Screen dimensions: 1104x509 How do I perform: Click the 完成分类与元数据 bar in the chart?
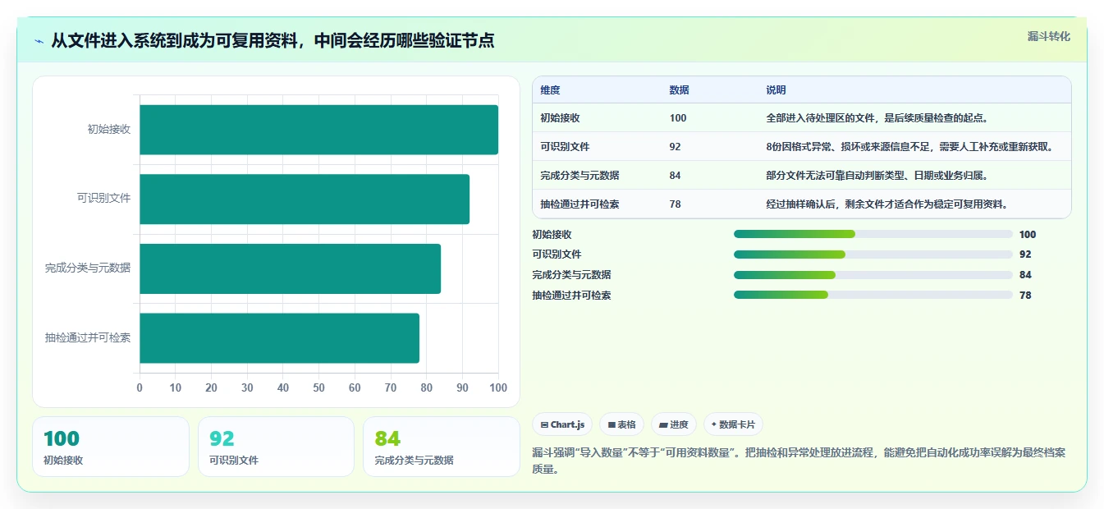[290, 268]
